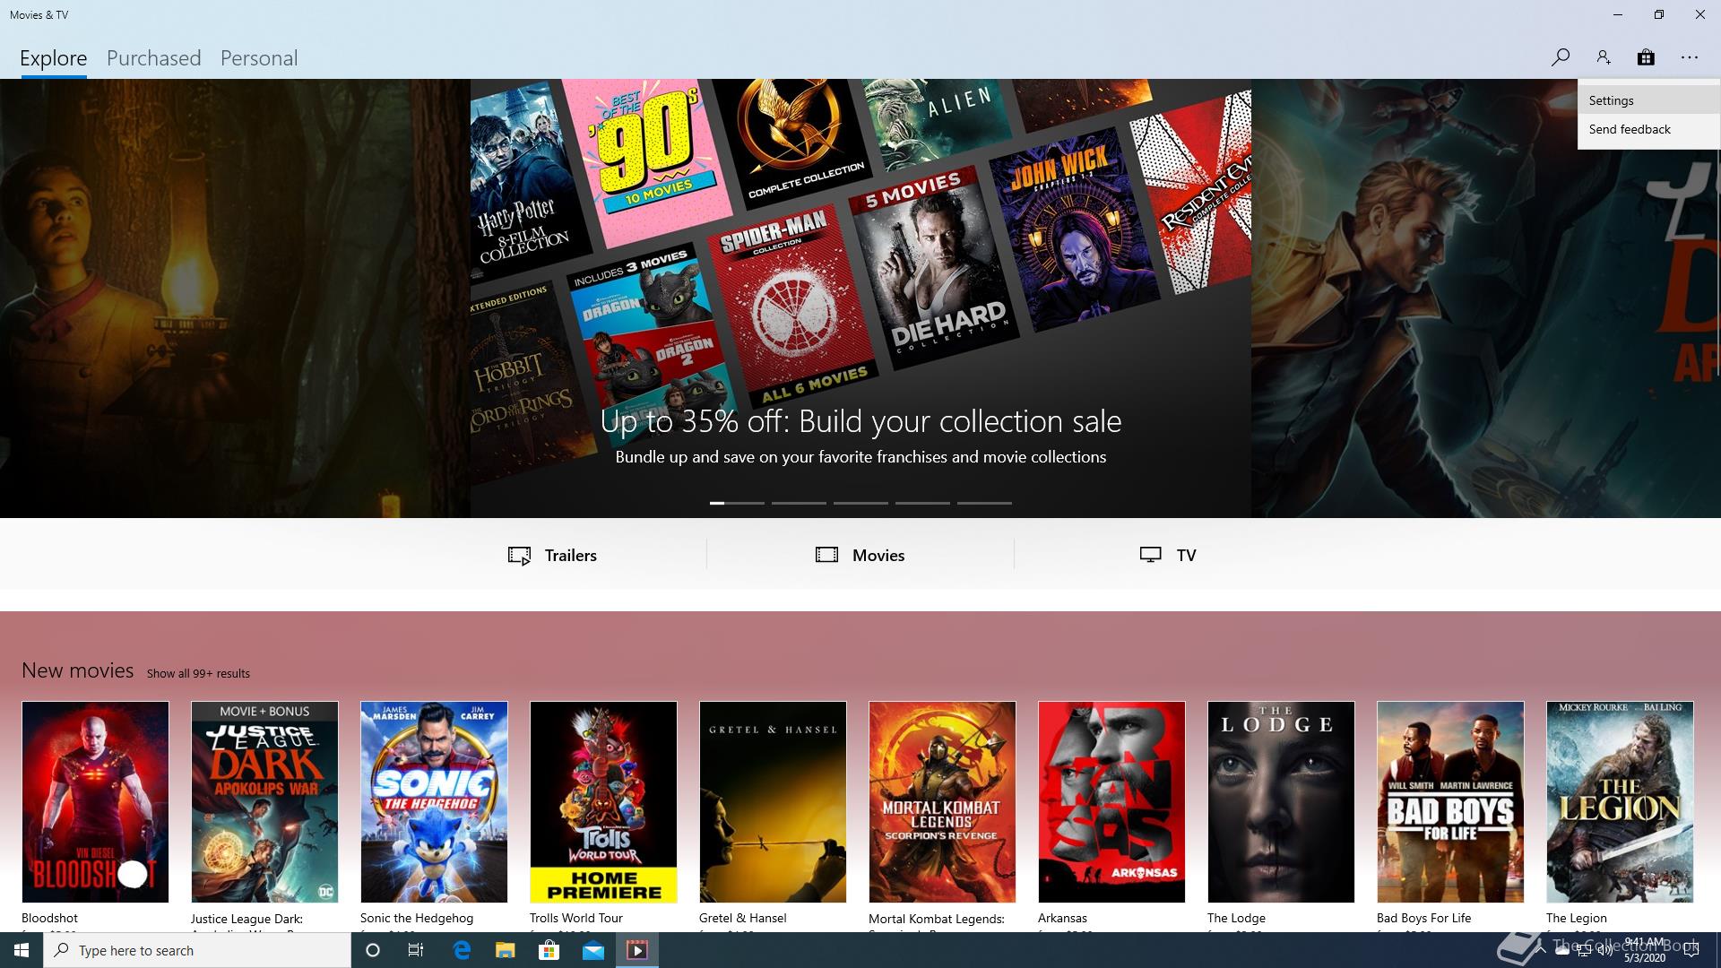Screen dimensions: 1721x968
Task: Open Task View on the taskbar
Action: point(416,950)
